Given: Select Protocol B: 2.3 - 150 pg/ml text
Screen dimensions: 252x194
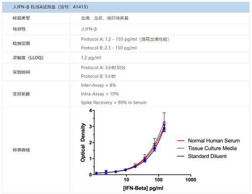Looking at the screenshot, I should coord(108,48).
